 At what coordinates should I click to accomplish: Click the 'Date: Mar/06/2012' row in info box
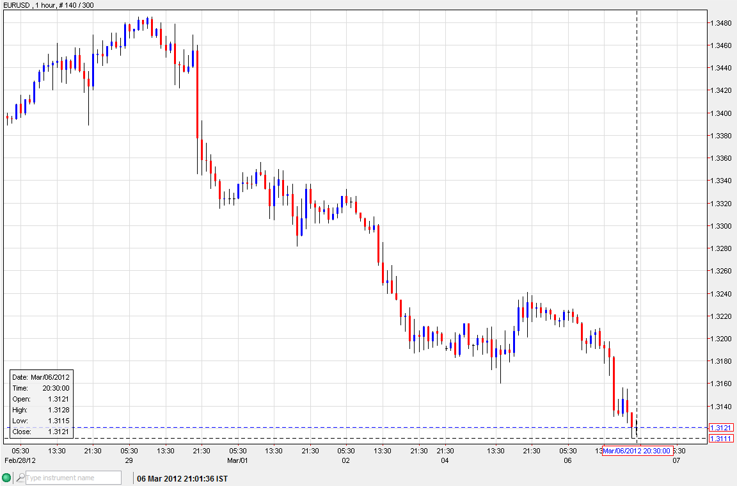click(41, 377)
